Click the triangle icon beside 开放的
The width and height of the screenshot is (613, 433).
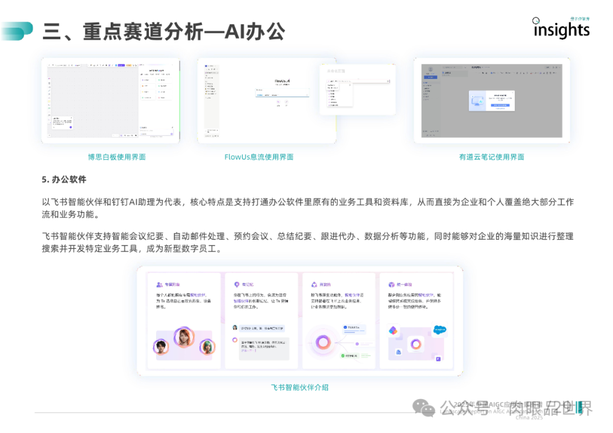tap(314, 285)
